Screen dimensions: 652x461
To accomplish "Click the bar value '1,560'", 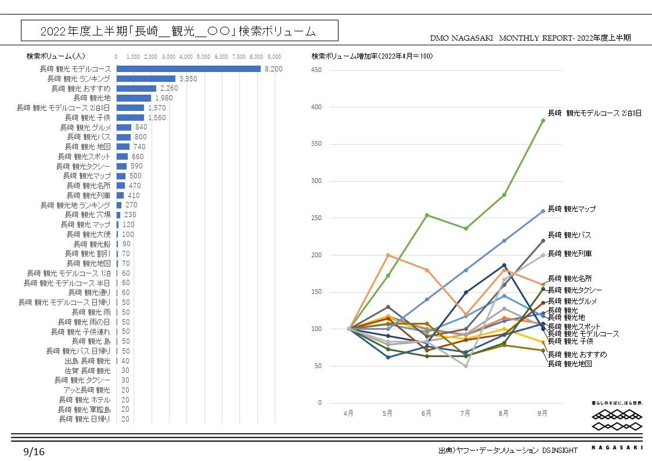I will point(157,118).
